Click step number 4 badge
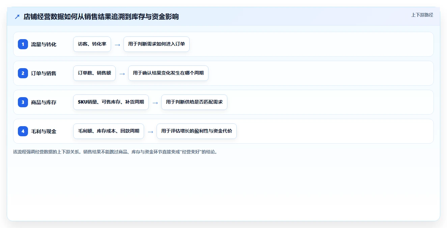The height and width of the screenshot is (228, 447). pos(23,131)
